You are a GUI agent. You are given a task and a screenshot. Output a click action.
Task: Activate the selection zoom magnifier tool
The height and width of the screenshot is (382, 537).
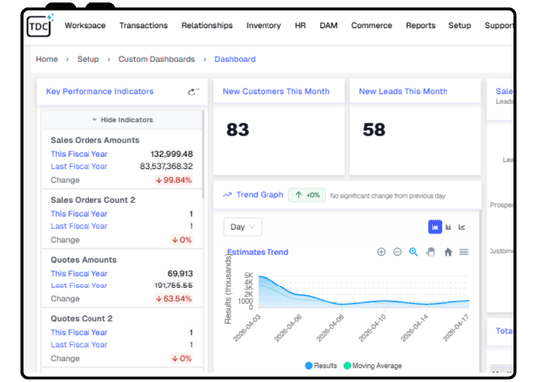414,252
